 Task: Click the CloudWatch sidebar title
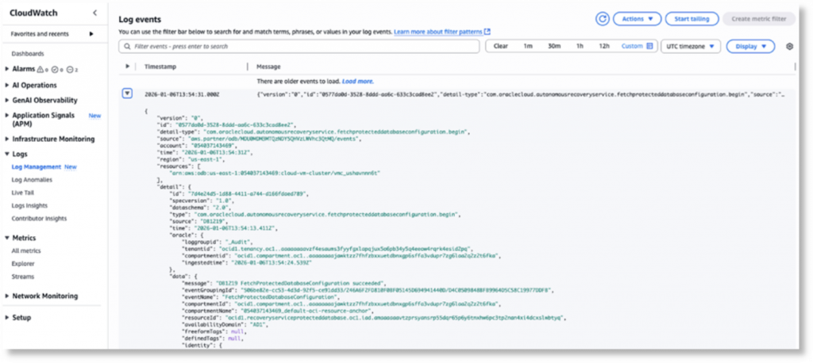(x=33, y=13)
